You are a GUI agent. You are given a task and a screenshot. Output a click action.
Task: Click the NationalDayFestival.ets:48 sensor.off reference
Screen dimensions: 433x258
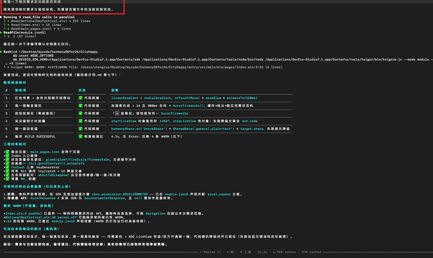tap(41, 217)
